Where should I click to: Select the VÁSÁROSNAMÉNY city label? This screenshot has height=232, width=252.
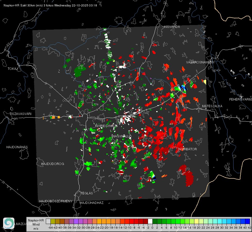pos(201,62)
